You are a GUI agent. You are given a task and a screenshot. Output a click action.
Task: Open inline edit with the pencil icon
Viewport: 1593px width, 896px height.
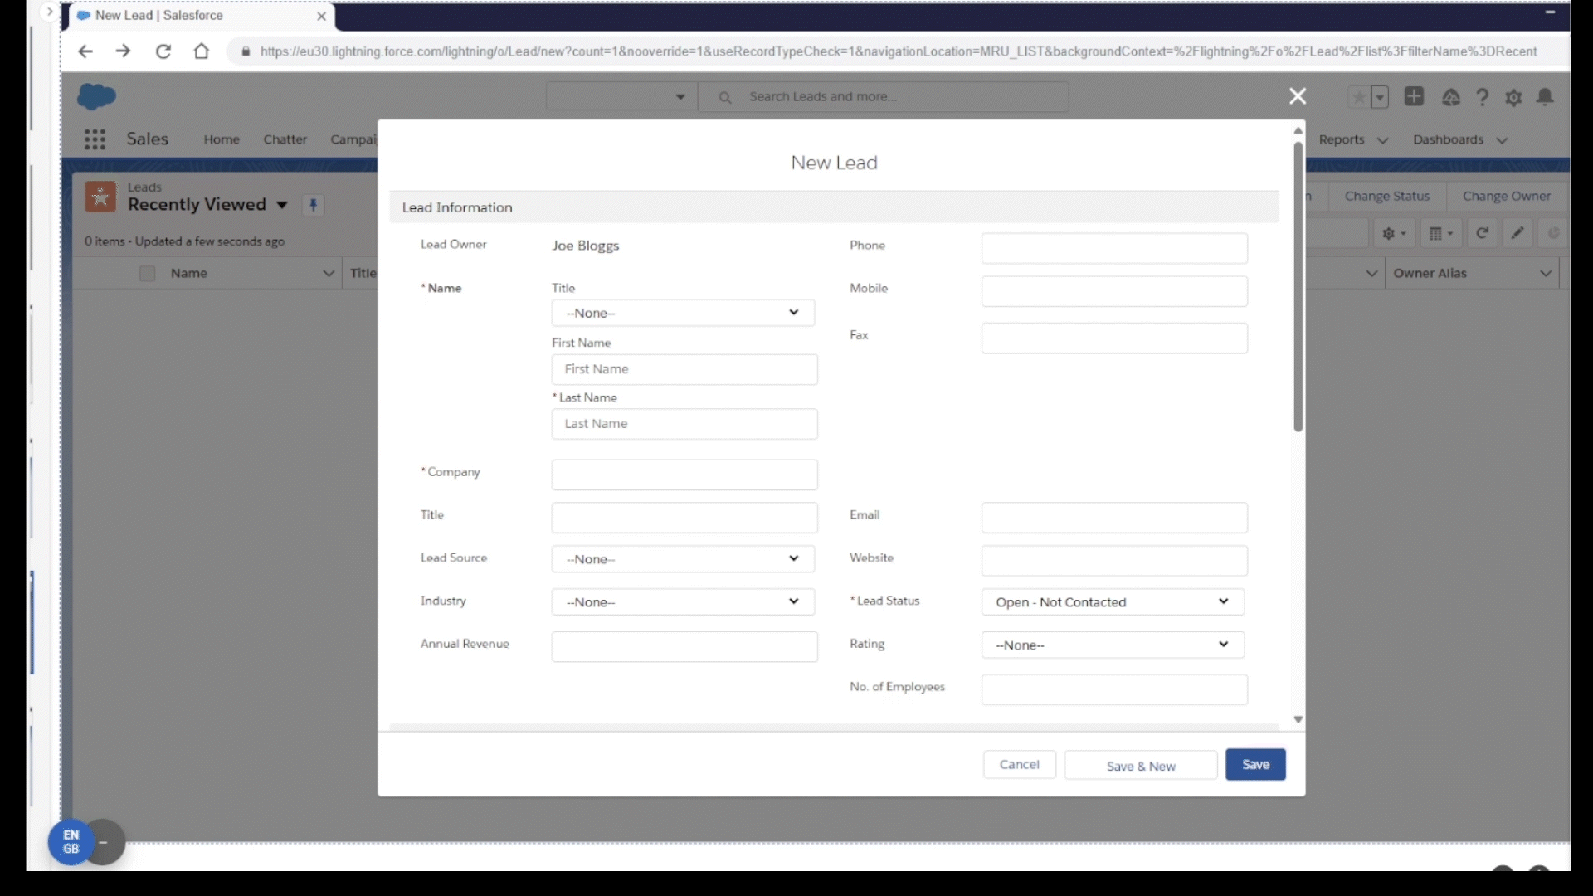(1517, 233)
